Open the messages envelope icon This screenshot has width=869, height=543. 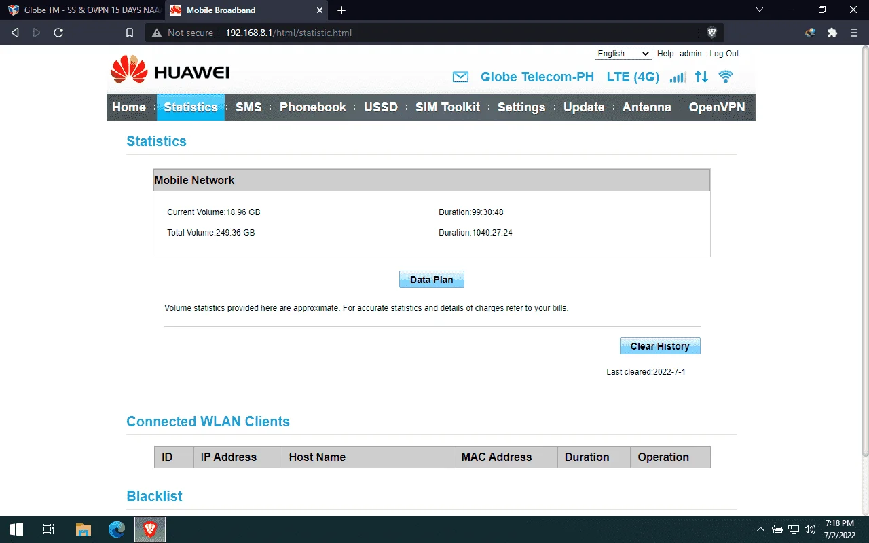[x=460, y=77]
